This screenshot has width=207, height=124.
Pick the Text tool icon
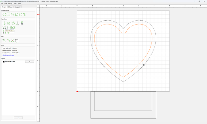point(25,14)
